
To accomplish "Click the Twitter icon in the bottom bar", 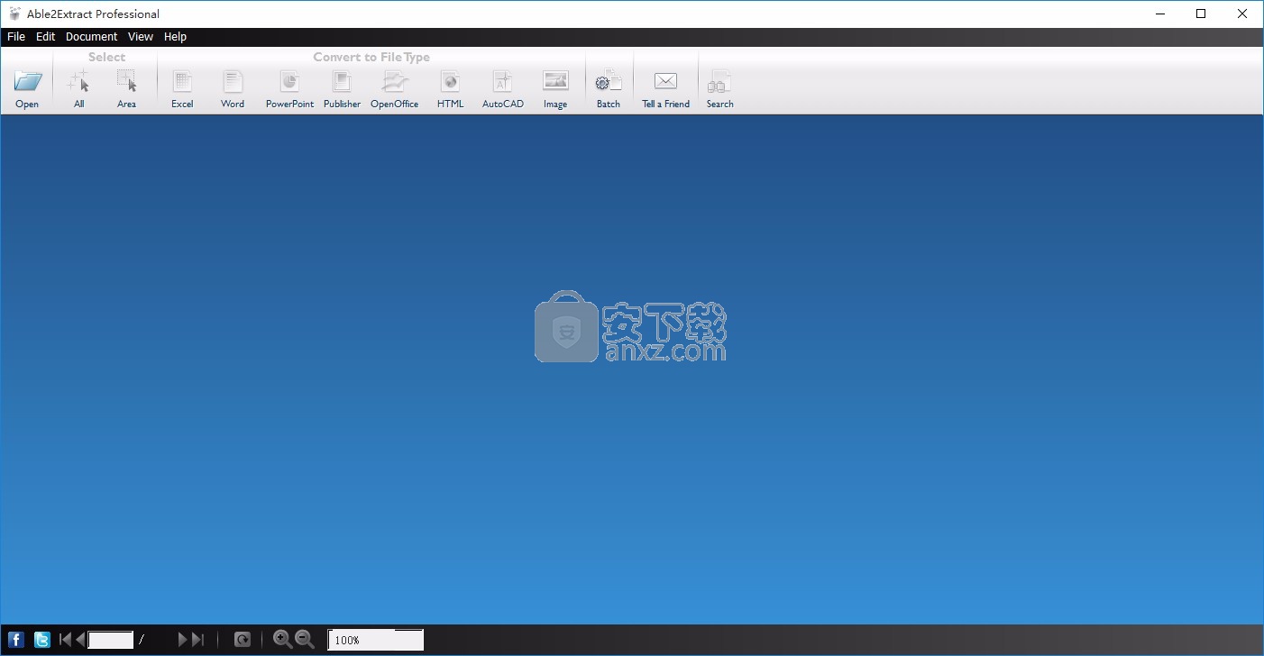I will (42, 640).
